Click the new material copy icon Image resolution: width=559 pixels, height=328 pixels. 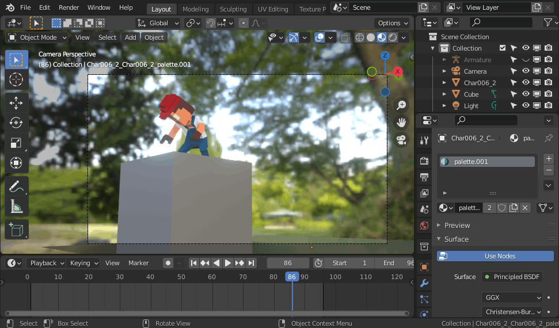pyautogui.click(x=514, y=208)
